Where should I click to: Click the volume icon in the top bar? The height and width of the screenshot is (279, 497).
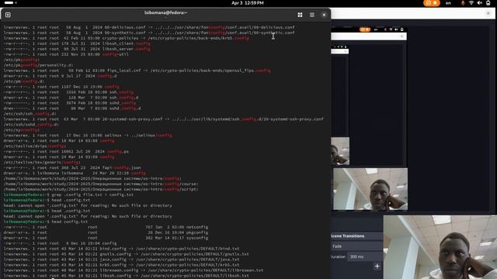[x=480, y=3]
